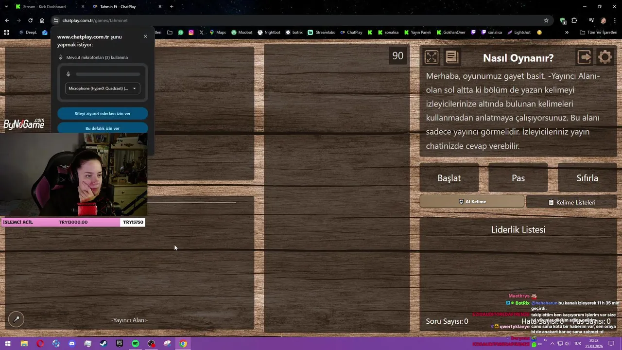Click the Başlat button
Image resolution: width=622 pixels, height=350 pixels.
449,178
